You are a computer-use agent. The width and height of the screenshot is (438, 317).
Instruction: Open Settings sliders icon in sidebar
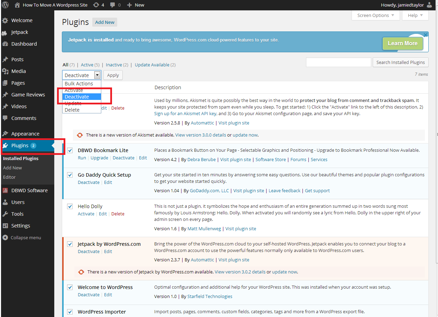[5, 226]
